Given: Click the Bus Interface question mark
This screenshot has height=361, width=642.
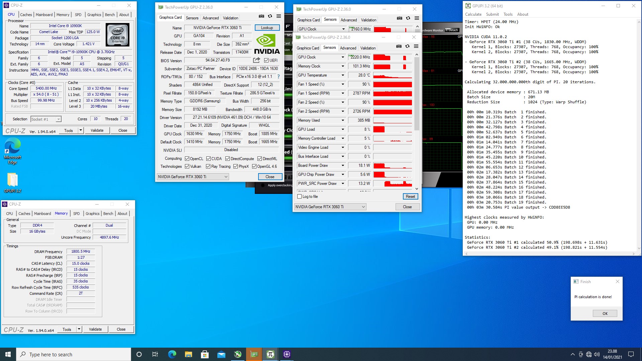Looking at the screenshot, I should coord(278,77).
